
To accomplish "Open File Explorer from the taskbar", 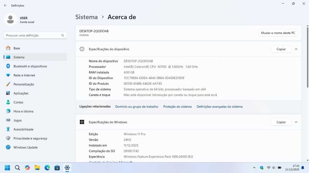I will pyautogui.click(x=37, y=168).
